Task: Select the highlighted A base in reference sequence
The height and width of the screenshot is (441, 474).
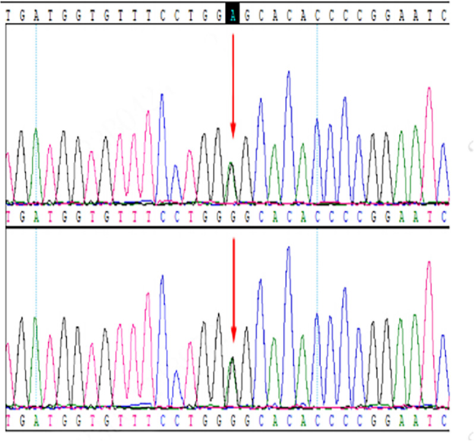Action: tap(232, 13)
